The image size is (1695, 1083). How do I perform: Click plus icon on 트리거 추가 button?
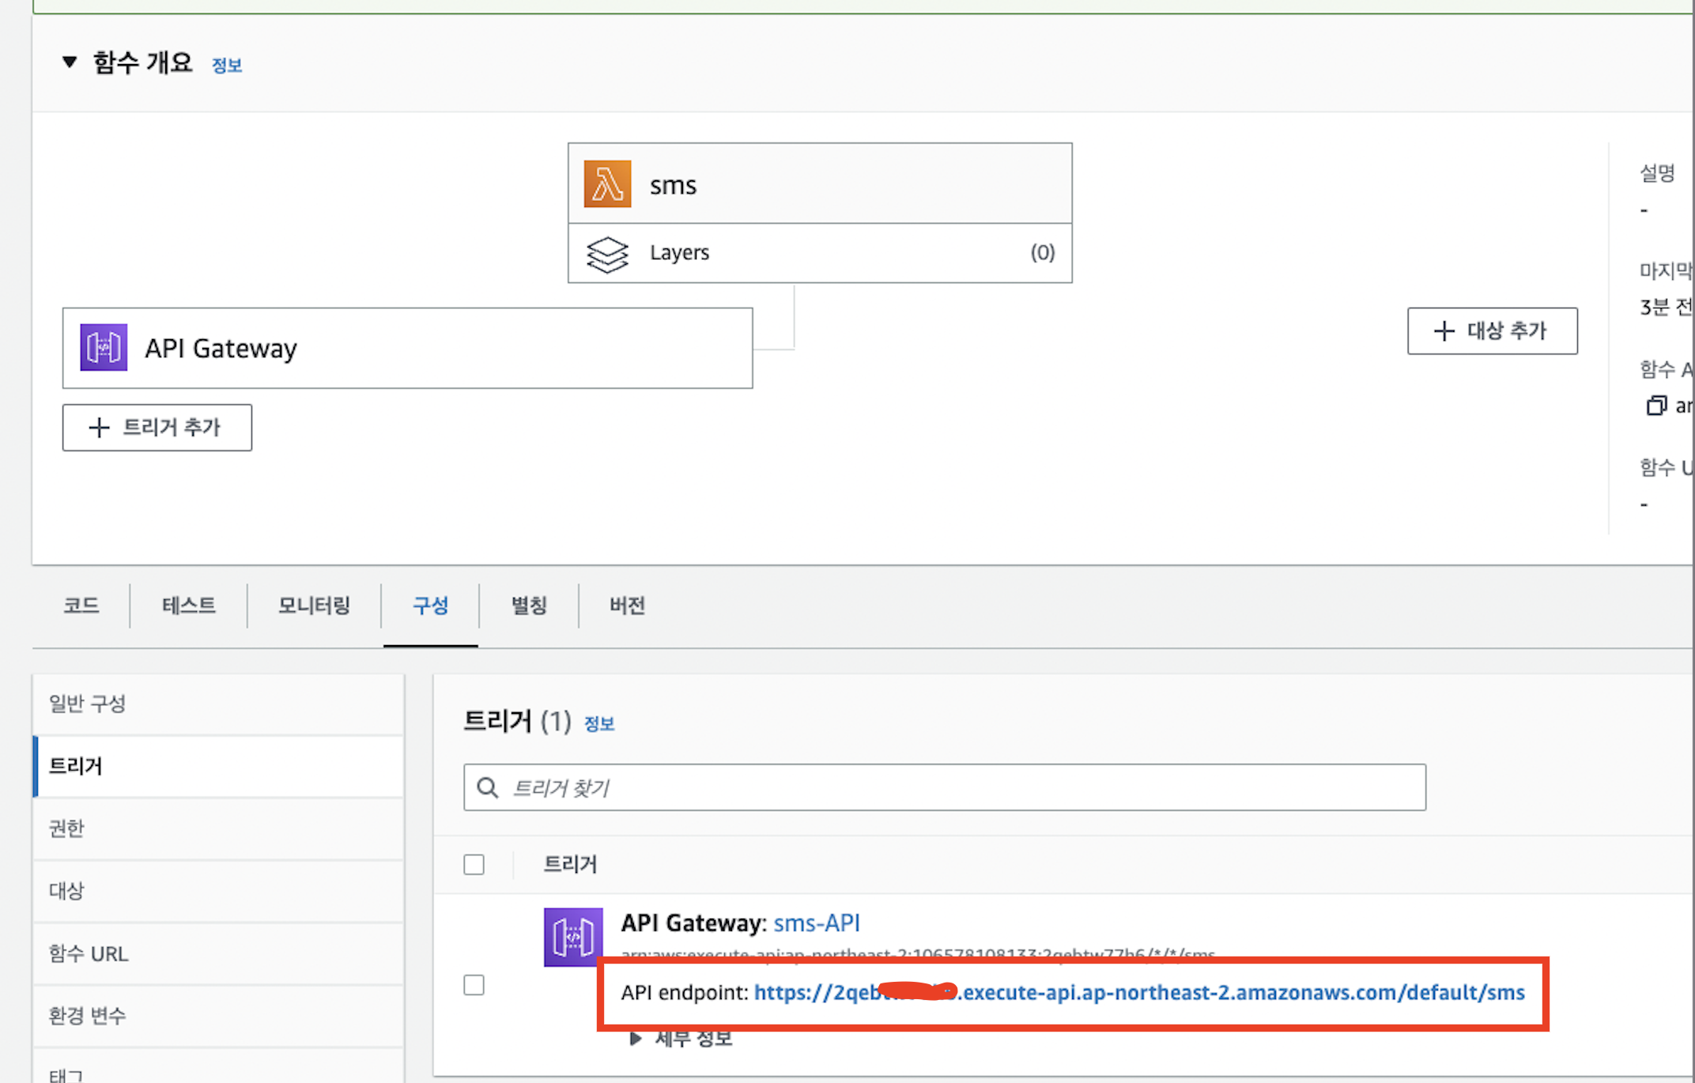[x=99, y=428]
